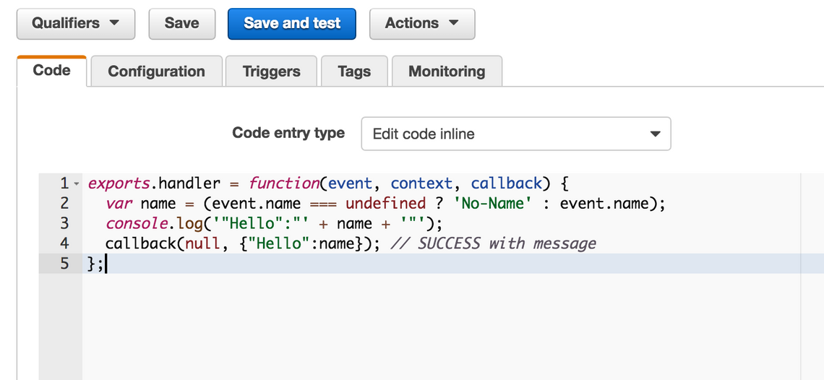Open the Qualifiers dropdown
Viewport: 824px width, 380px height.
(75, 23)
